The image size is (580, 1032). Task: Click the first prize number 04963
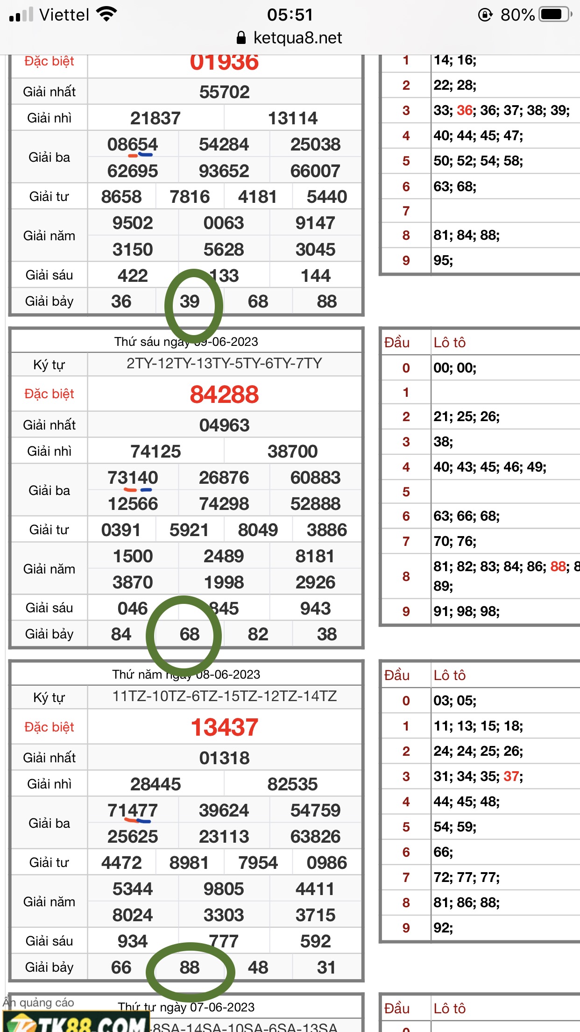point(224,425)
